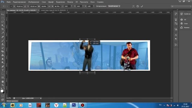Viewport: 192px width, 108px height.
Task: Open the Clone Source panel icon
Action: (x=176, y=29)
